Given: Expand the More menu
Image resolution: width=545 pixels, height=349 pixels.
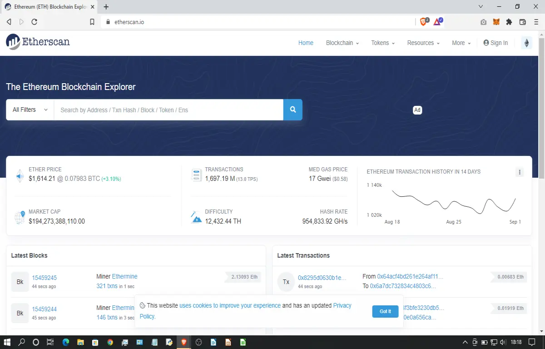Looking at the screenshot, I should click(461, 43).
